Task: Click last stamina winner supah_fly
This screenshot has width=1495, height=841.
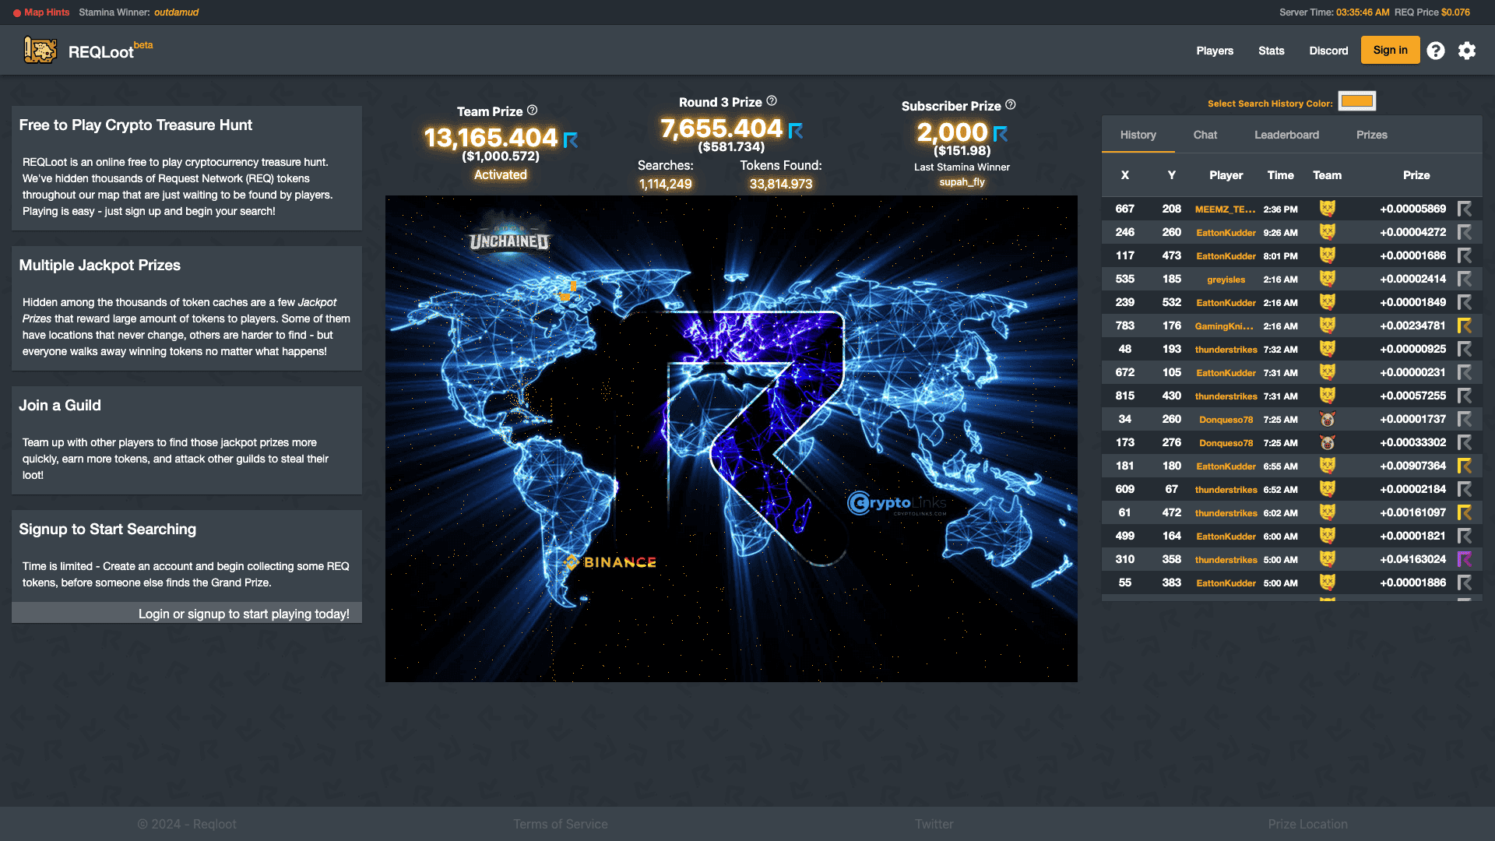Action: click(962, 182)
